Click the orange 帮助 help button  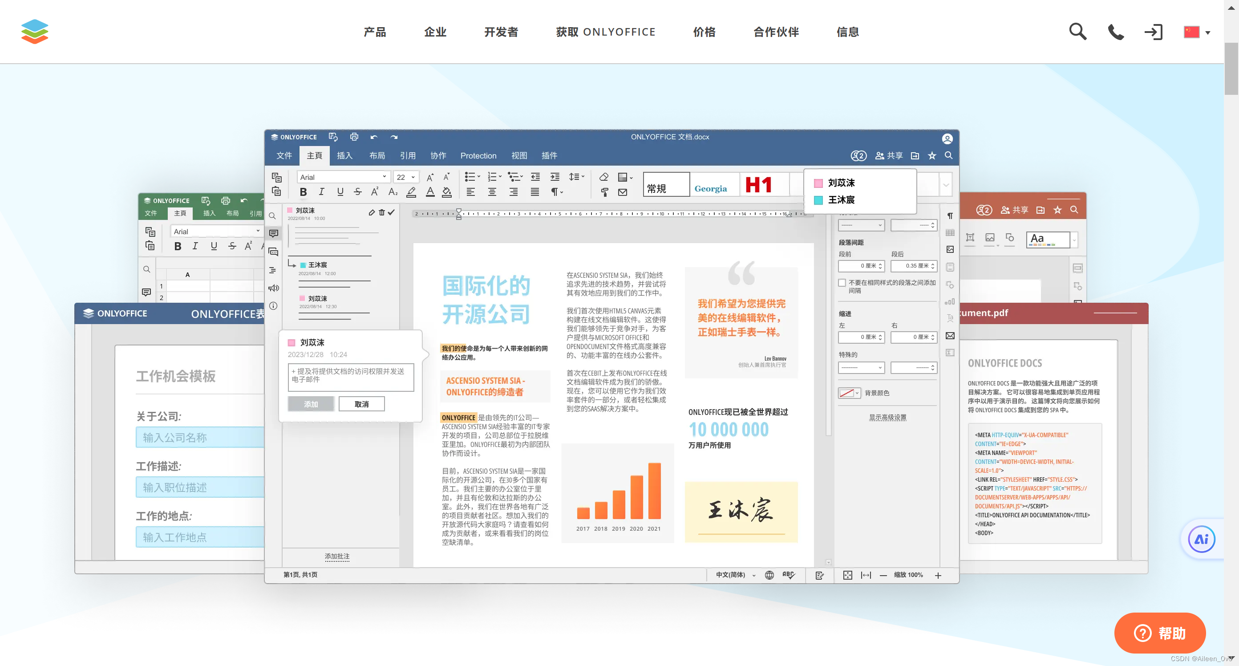pyautogui.click(x=1160, y=632)
